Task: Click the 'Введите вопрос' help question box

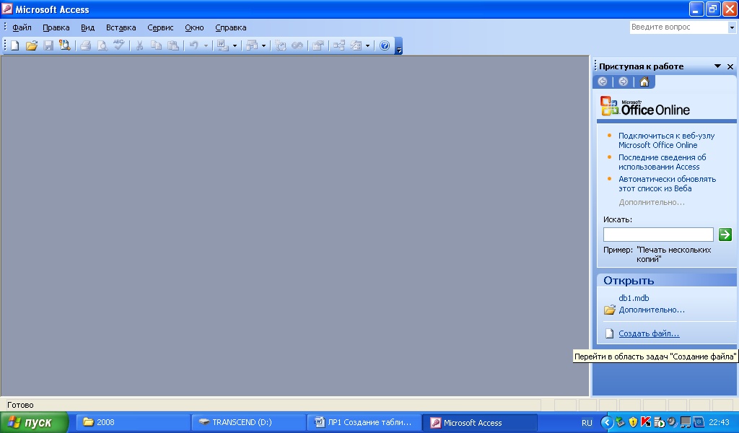Action: pyautogui.click(x=678, y=27)
